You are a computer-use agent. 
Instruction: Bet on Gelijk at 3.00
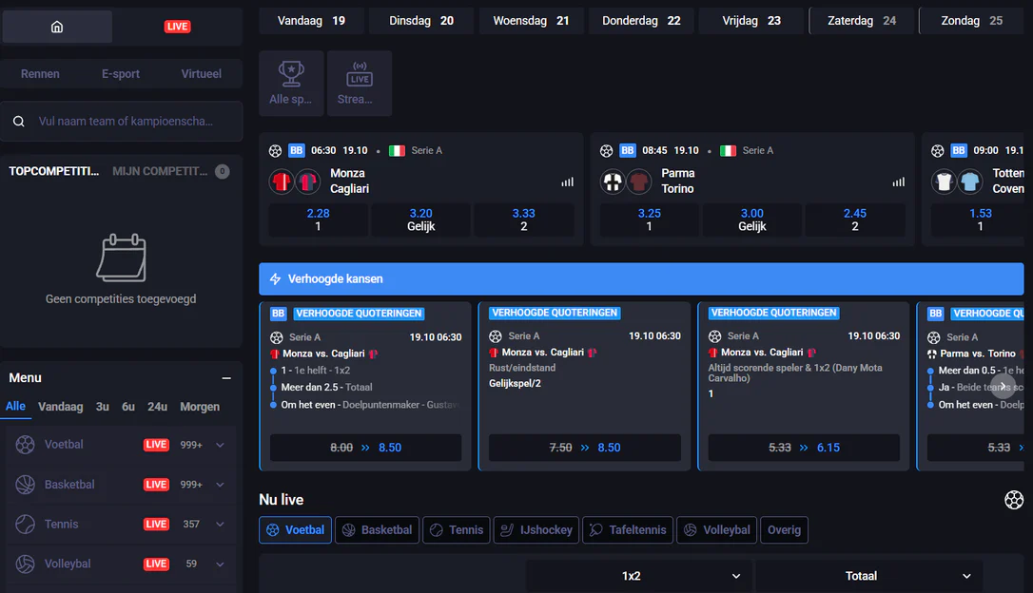(x=751, y=220)
